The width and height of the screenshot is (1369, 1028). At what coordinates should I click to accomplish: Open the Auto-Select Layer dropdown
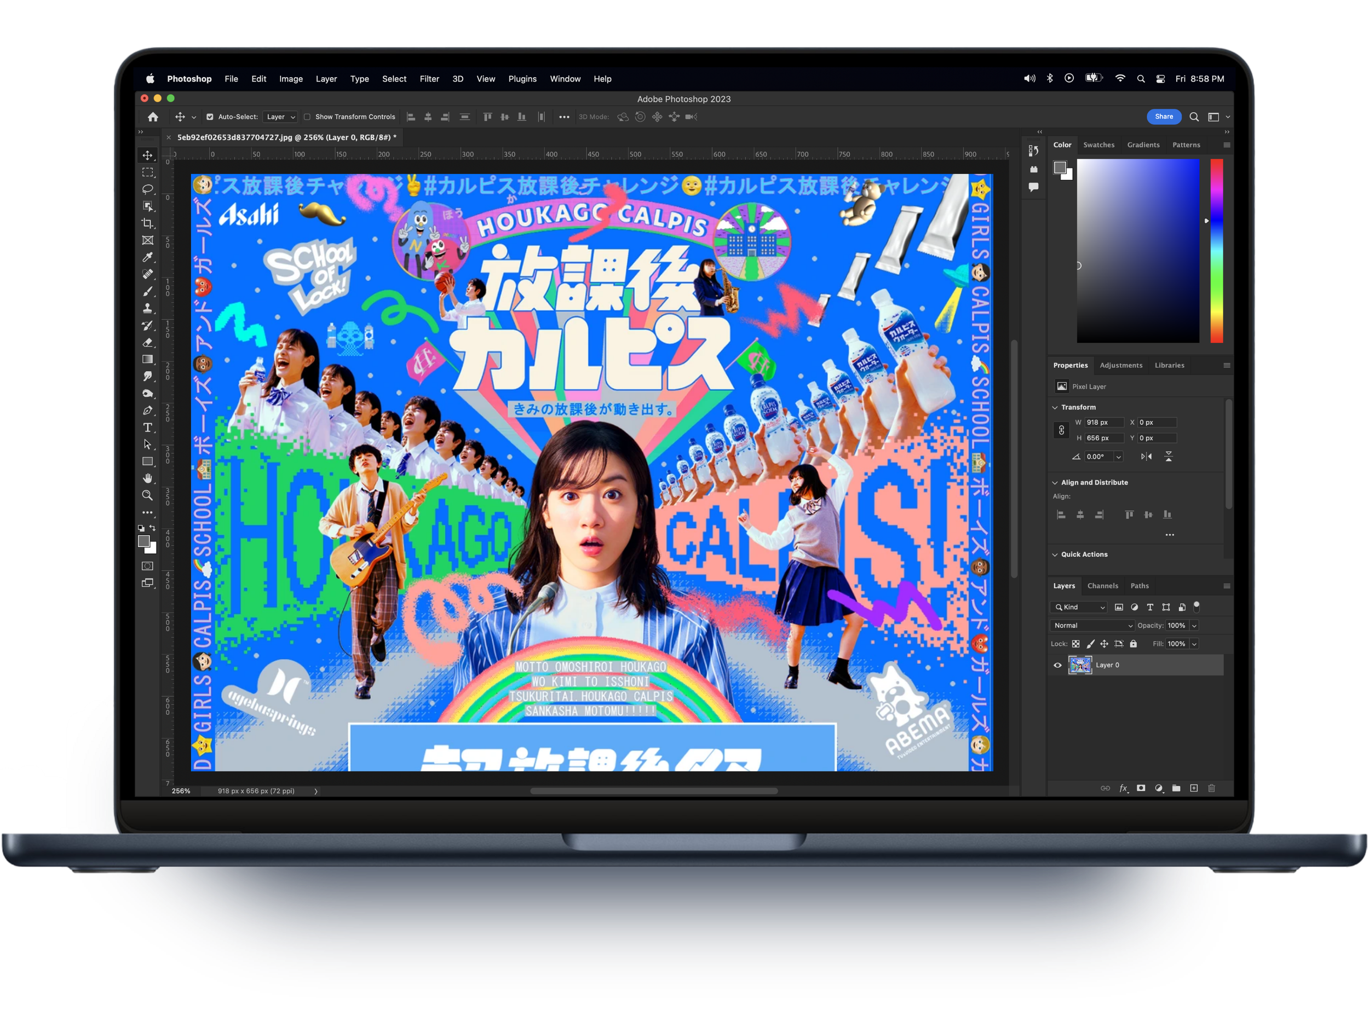280,117
